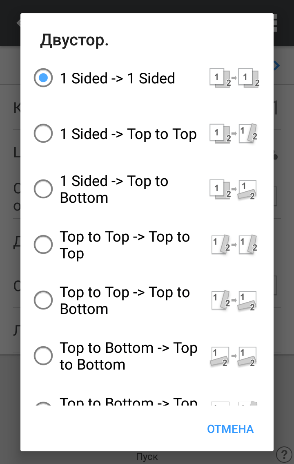Screen dimensions: 294x464
Task: Click the Двустор. dialog title
Action: coord(74,40)
